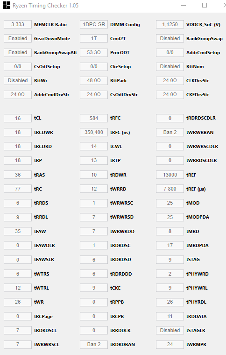The height and width of the screenshot is (355, 226).
Task: Select the tWRWRBAN Ban 2 field
Action: [x=170, y=132]
